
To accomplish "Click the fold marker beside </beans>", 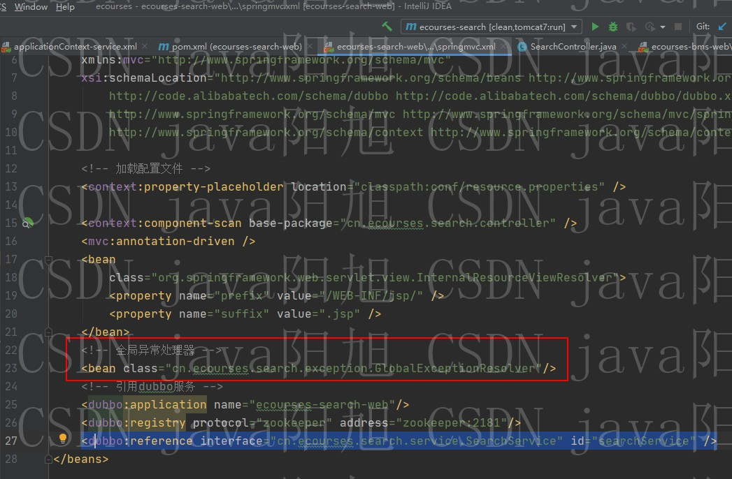I will [x=48, y=459].
